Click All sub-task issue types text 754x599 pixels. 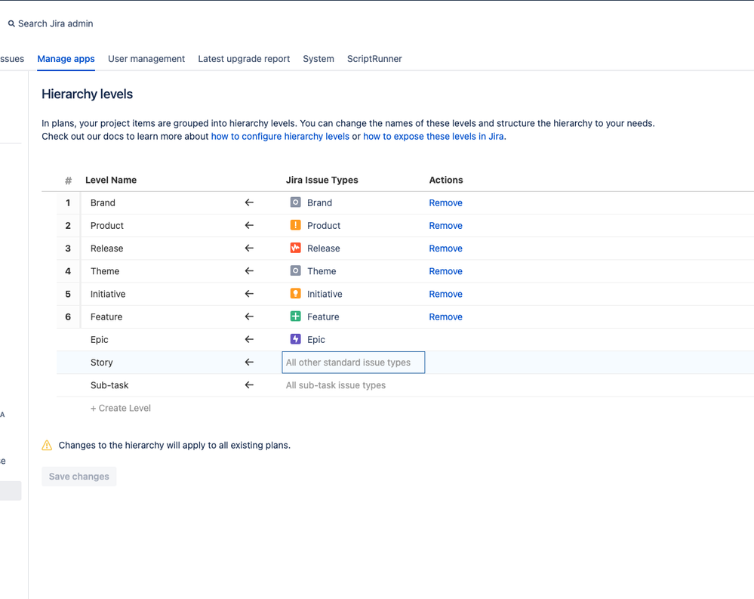[x=336, y=385]
